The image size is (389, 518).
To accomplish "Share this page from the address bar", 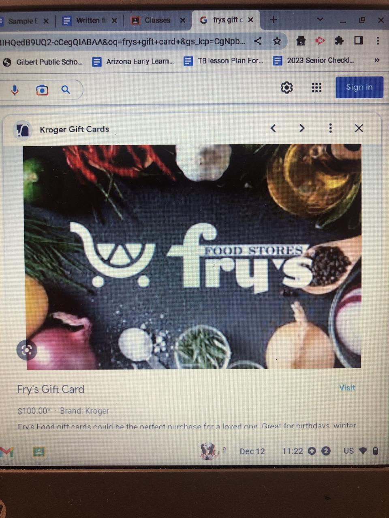I will pyautogui.click(x=258, y=41).
